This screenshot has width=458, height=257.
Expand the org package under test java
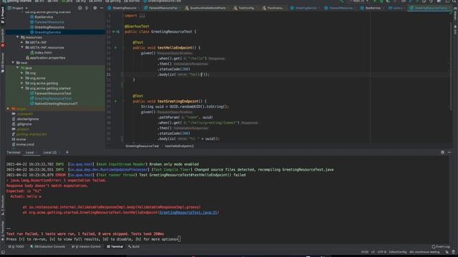click(x=22, y=73)
